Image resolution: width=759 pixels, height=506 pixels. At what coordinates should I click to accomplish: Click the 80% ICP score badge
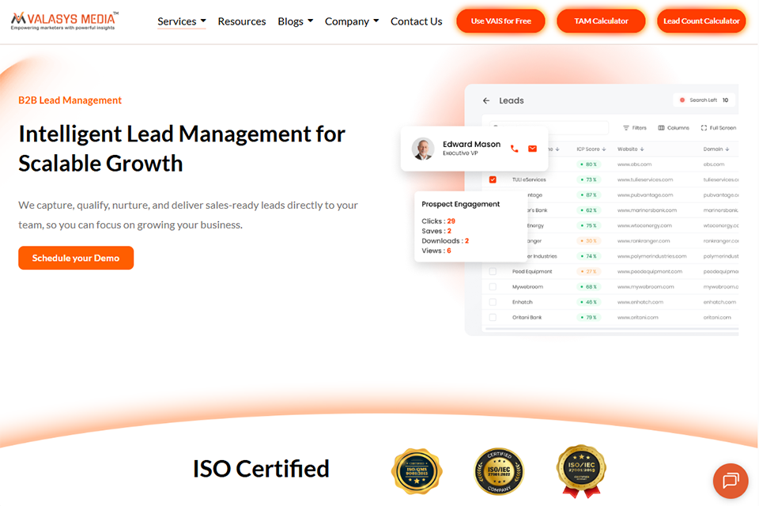tap(588, 164)
